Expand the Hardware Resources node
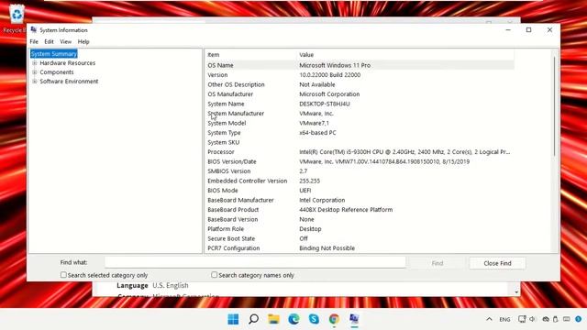The width and height of the screenshot is (587, 330). click(35, 63)
